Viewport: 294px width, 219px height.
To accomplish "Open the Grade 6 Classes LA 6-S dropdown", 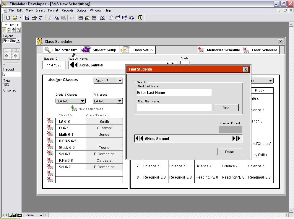I will point(71,101).
